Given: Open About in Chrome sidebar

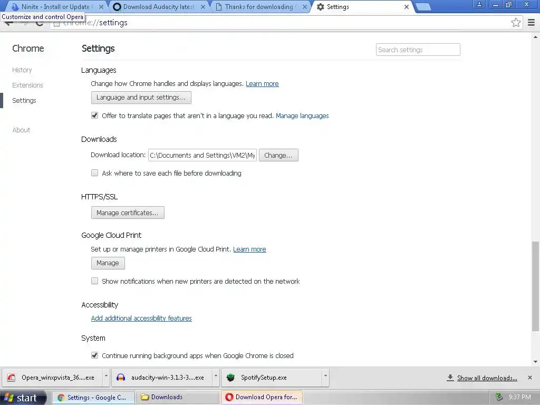Looking at the screenshot, I should 21,130.
